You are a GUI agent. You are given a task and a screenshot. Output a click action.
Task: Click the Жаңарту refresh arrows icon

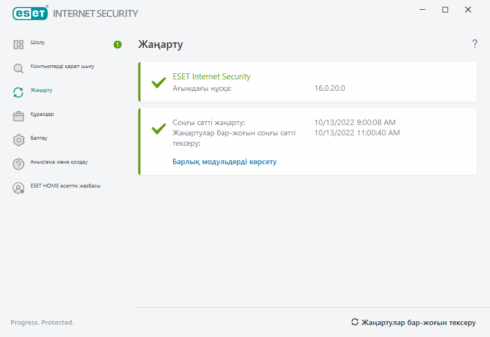[19, 92]
